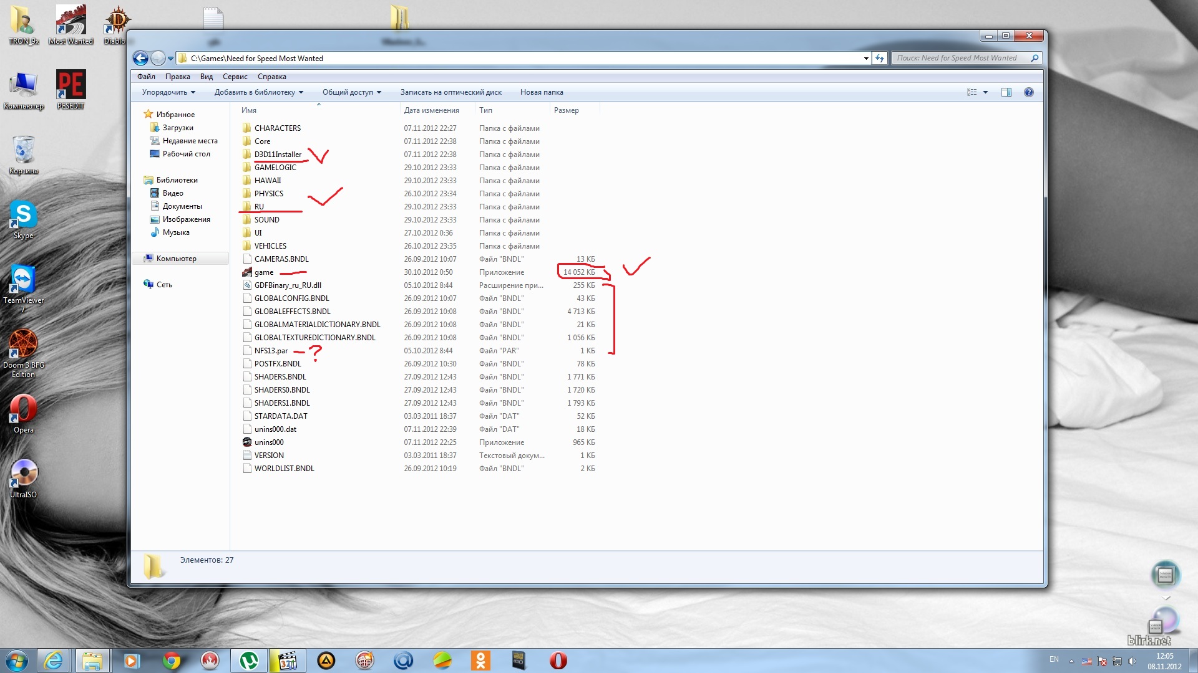Click the Новая папка button

(x=542, y=92)
